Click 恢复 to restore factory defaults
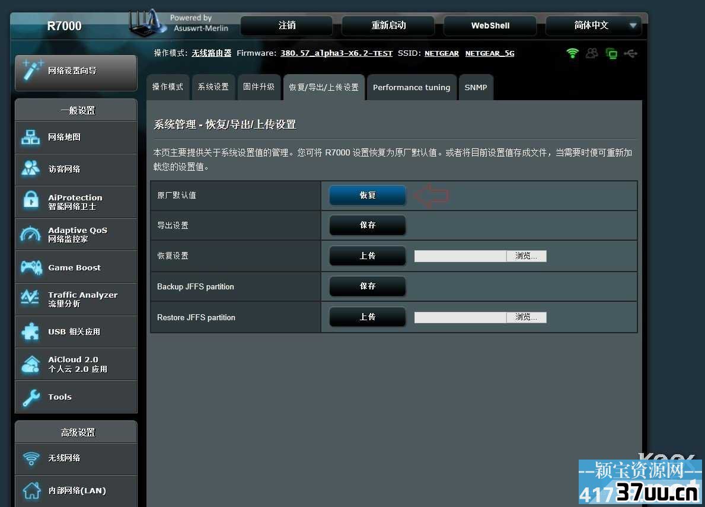This screenshot has height=507, width=705. point(368,196)
